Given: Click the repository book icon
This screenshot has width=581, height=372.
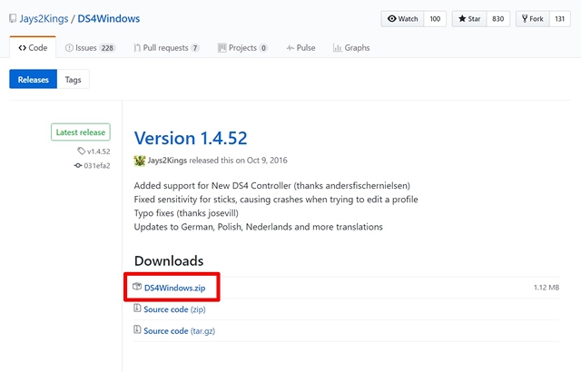Looking at the screenshot, I should (13, 18).
